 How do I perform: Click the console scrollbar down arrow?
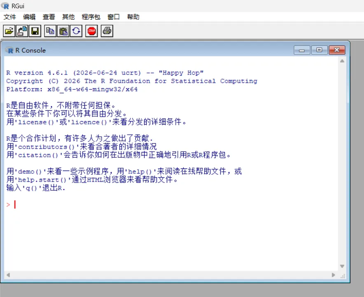(342, 266)
